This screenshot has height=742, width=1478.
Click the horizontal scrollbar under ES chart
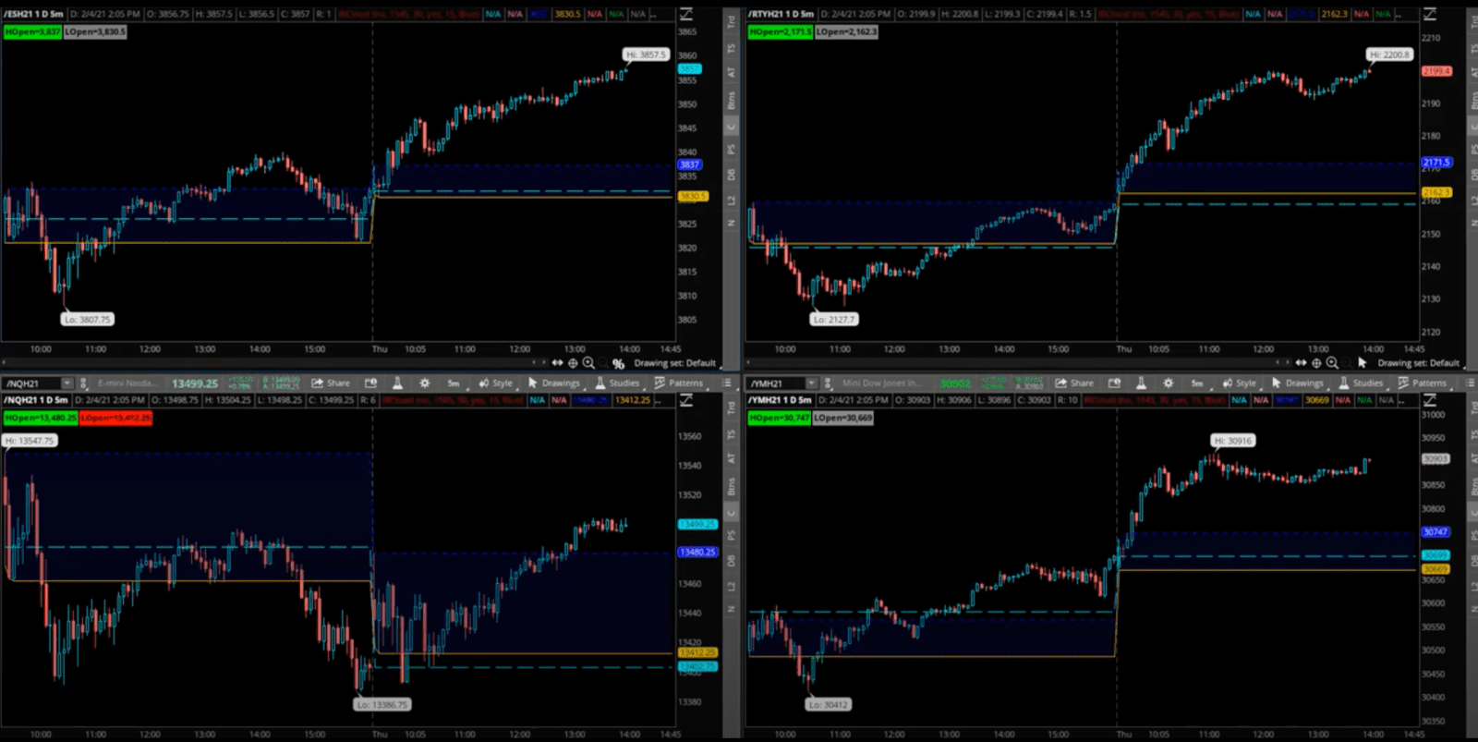pyautogui.click(x=273, y=363)
